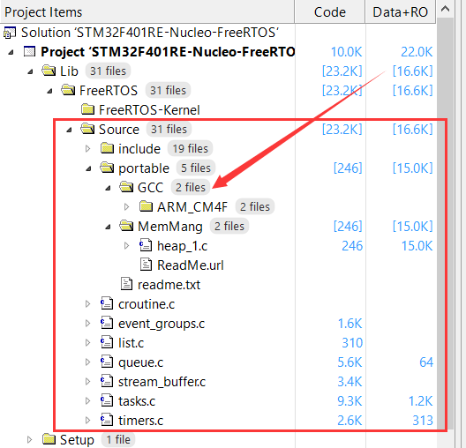Expand the timers.c file node
Viewport: 466px width, 448px height.
pos(88,420)
